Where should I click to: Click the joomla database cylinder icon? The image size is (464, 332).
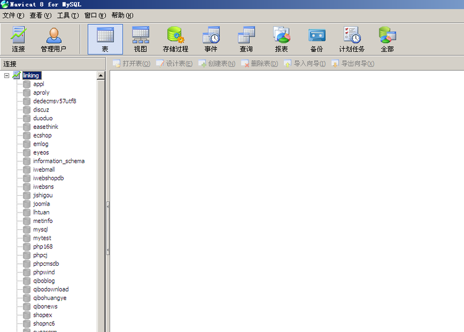pos(27,204)
